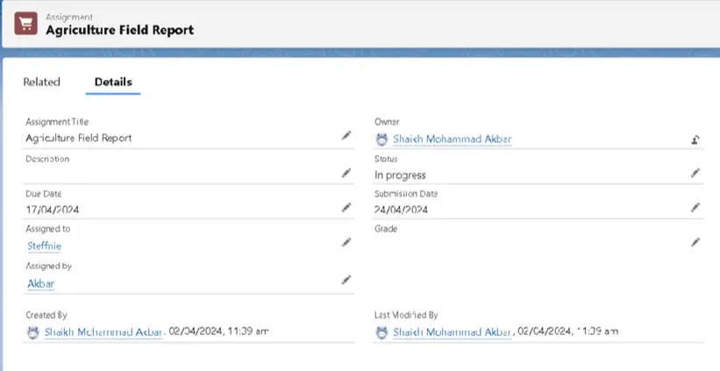
Task: Click edit pencil next to Steffnie
Action: point(346,242)
